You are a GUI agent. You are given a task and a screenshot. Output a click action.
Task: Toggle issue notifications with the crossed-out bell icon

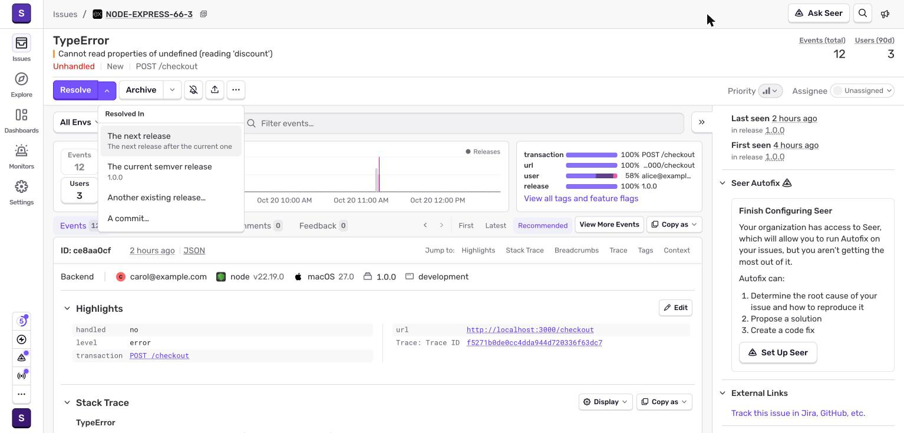pyautogui.click(x=193, y=90)
